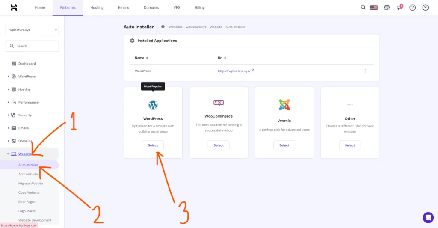Select the Joomla application
The height and width of the screenshot is (228, 438).
click(x=284, y=145)
